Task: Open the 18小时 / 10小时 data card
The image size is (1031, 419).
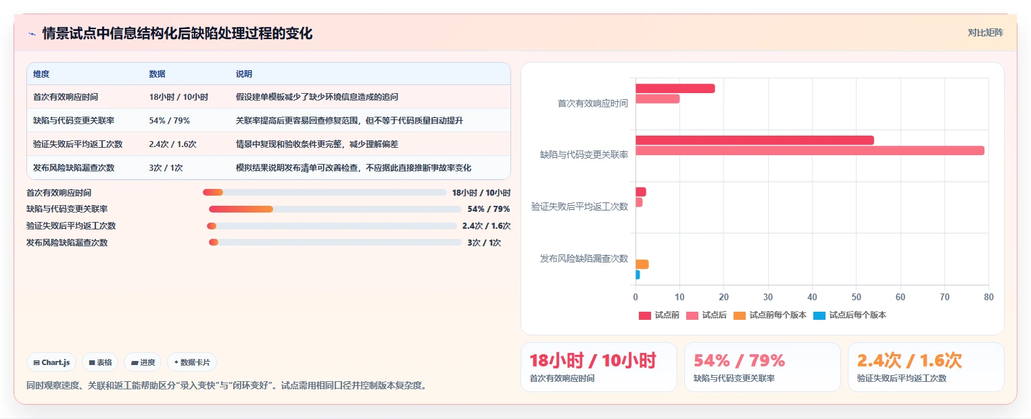Action: click(598, 367)
